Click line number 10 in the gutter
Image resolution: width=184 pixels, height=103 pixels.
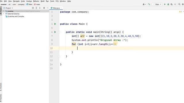(51, 48)
